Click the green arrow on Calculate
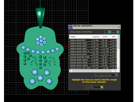The height and width of the screenshot is (102, 137). (x=102, y=87)
